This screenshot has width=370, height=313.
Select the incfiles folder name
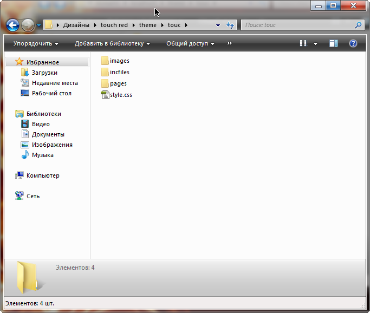(120, 72)
